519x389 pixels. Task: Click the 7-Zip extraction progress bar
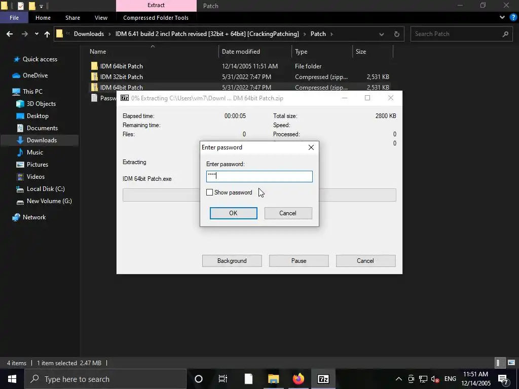(259, 195)
